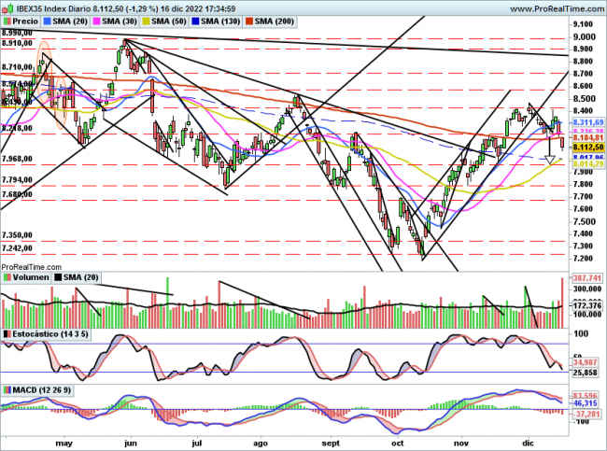Click the may label on time axis

pos(64,443)
